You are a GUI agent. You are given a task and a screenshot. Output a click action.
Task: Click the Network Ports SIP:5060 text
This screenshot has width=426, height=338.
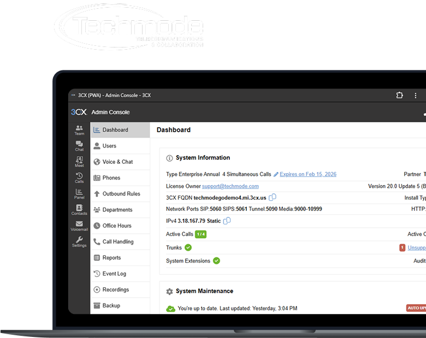coord(194,209)
